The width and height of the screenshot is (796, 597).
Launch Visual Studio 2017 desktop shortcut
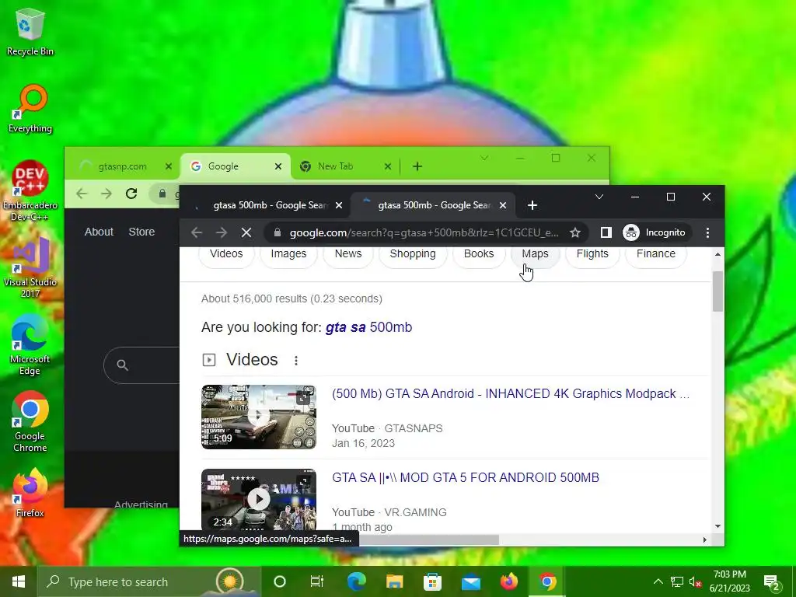pos(30,267)
